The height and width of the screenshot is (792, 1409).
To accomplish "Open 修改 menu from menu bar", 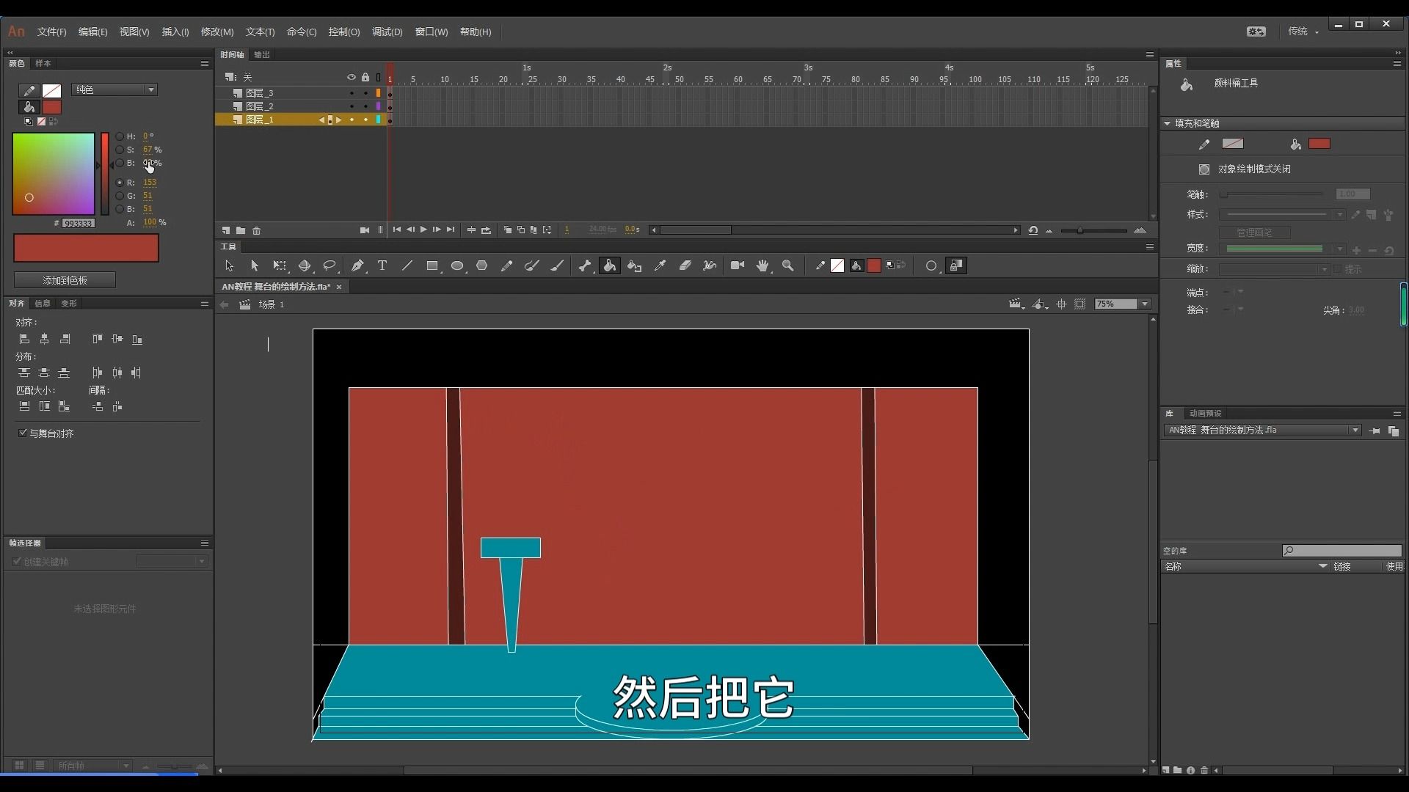I will point(216,32).
